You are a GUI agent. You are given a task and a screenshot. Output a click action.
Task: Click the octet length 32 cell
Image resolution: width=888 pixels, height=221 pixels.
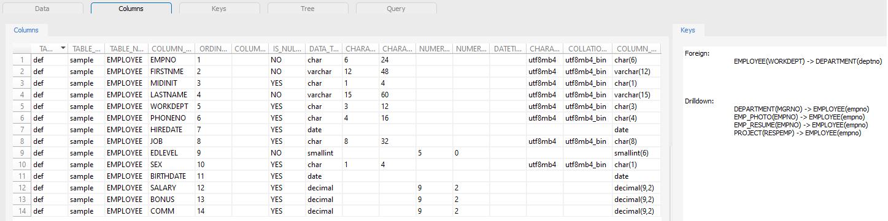pos(397,141)
